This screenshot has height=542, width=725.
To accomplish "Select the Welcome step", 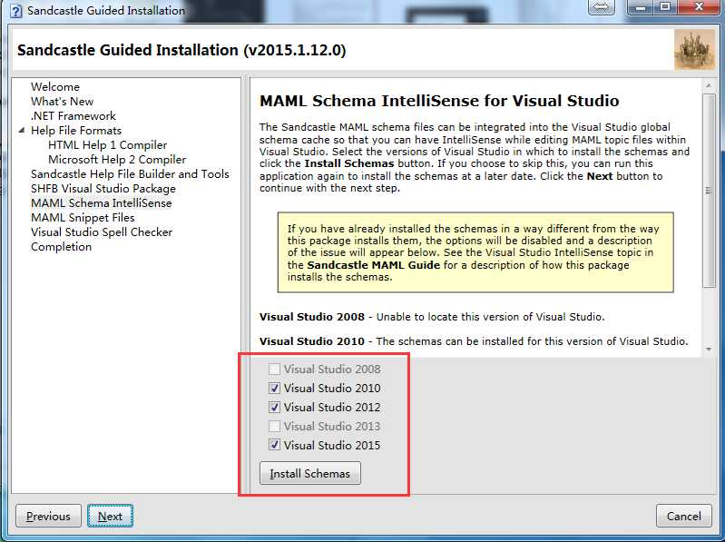I will click(55, 87).
